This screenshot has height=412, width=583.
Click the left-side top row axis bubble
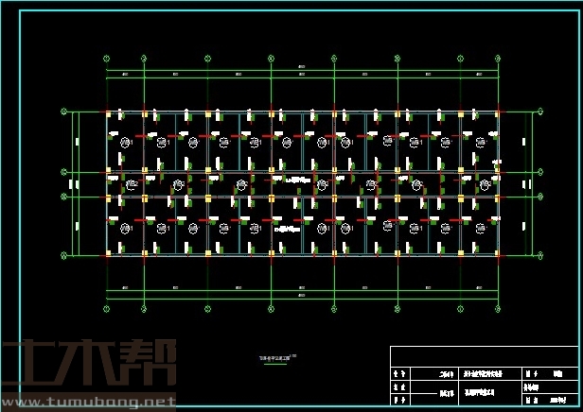[x=64, y=112]
